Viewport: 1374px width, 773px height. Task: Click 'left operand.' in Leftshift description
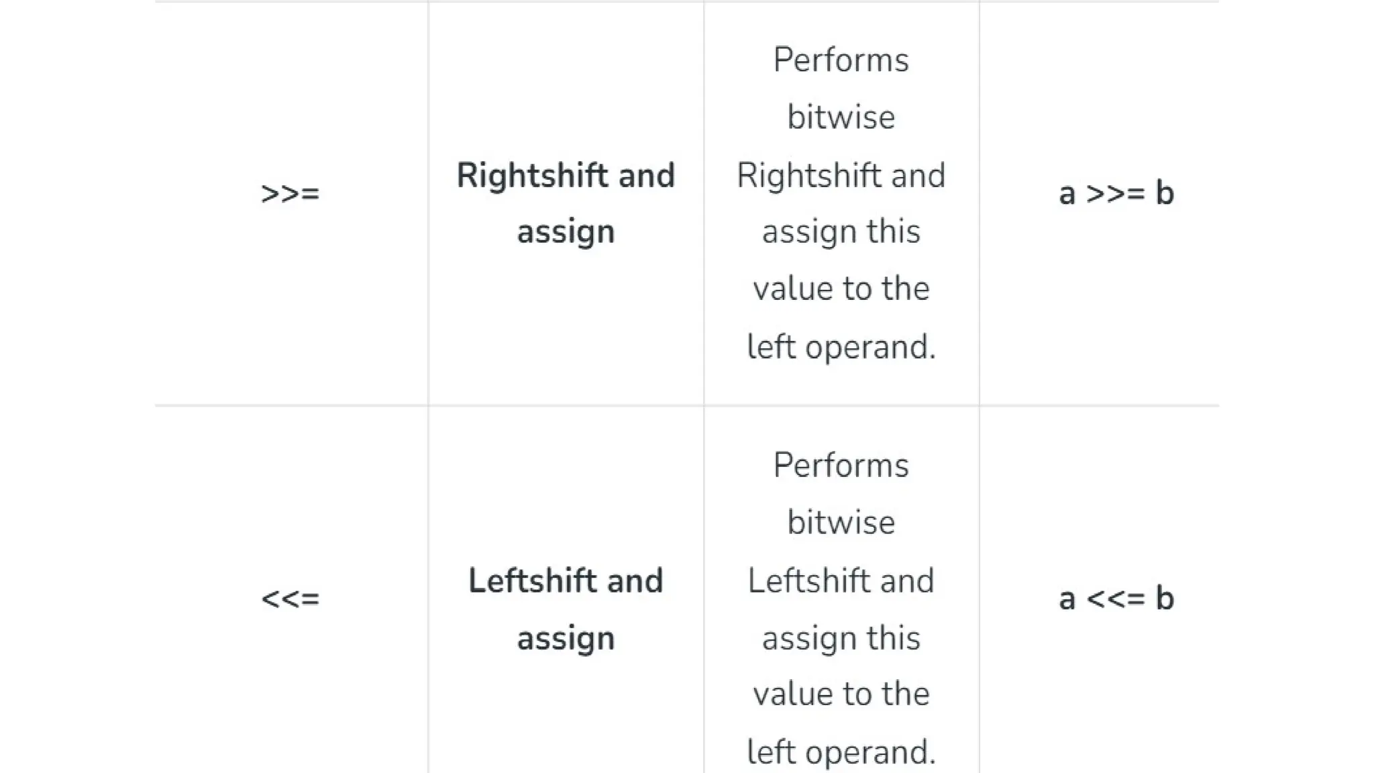(841, 752)
